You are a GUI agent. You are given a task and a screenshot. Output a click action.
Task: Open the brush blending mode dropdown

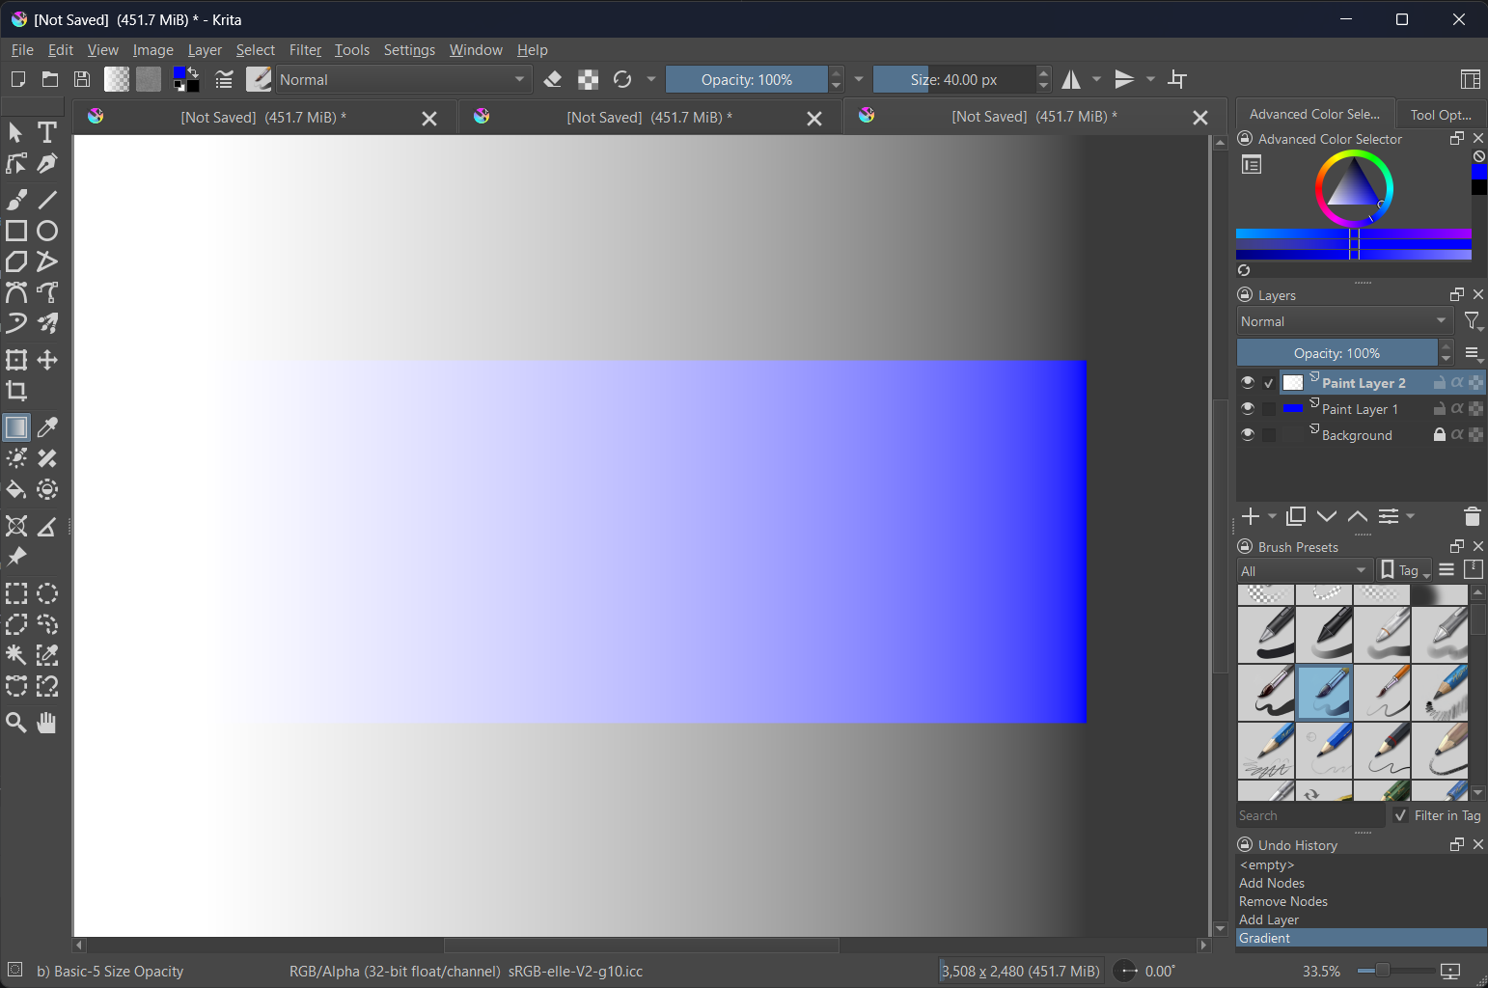click(x=402, y=80)
